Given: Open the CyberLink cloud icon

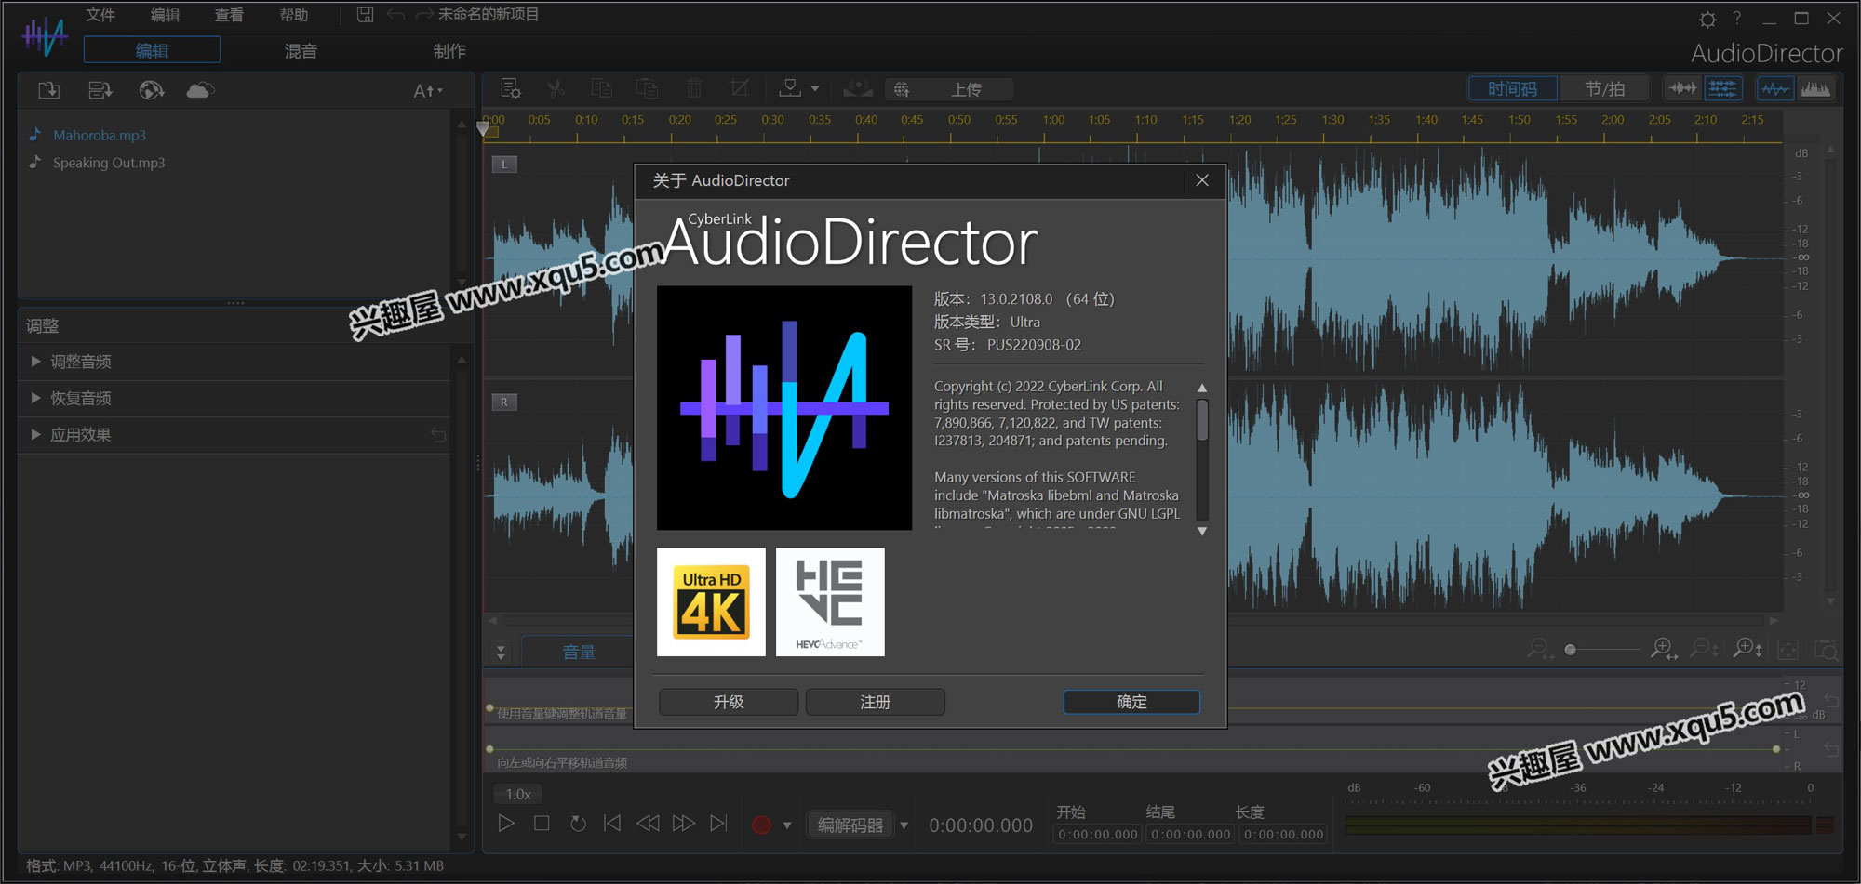Looking at the screenshot, I should point(200,90).
